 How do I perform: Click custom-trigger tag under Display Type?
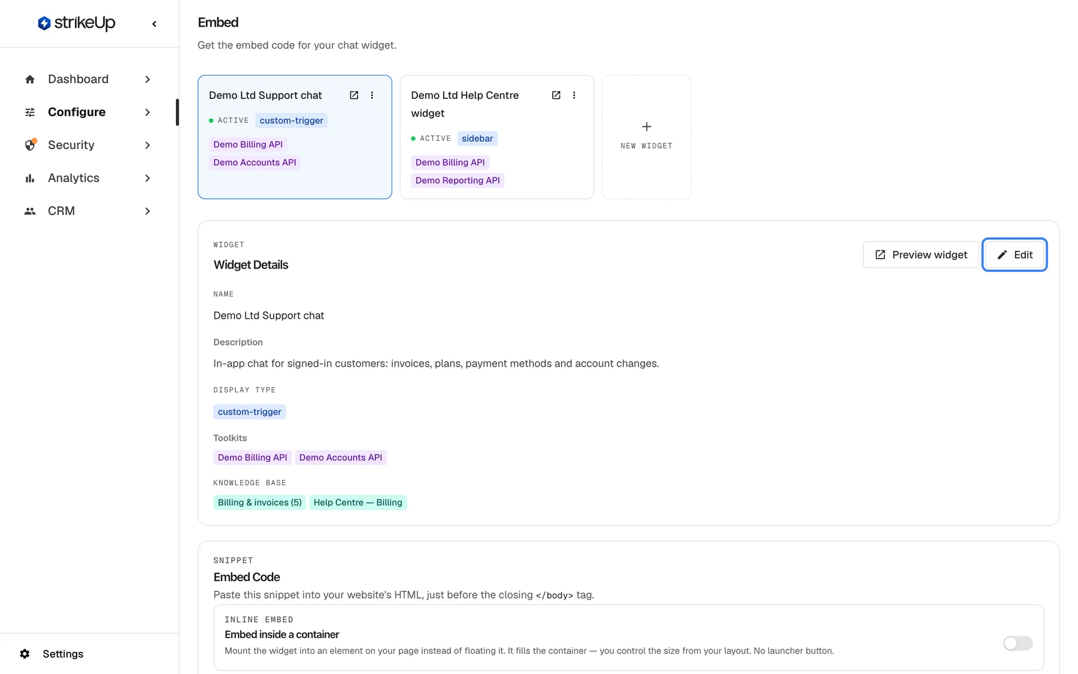[x=249, y=412]
